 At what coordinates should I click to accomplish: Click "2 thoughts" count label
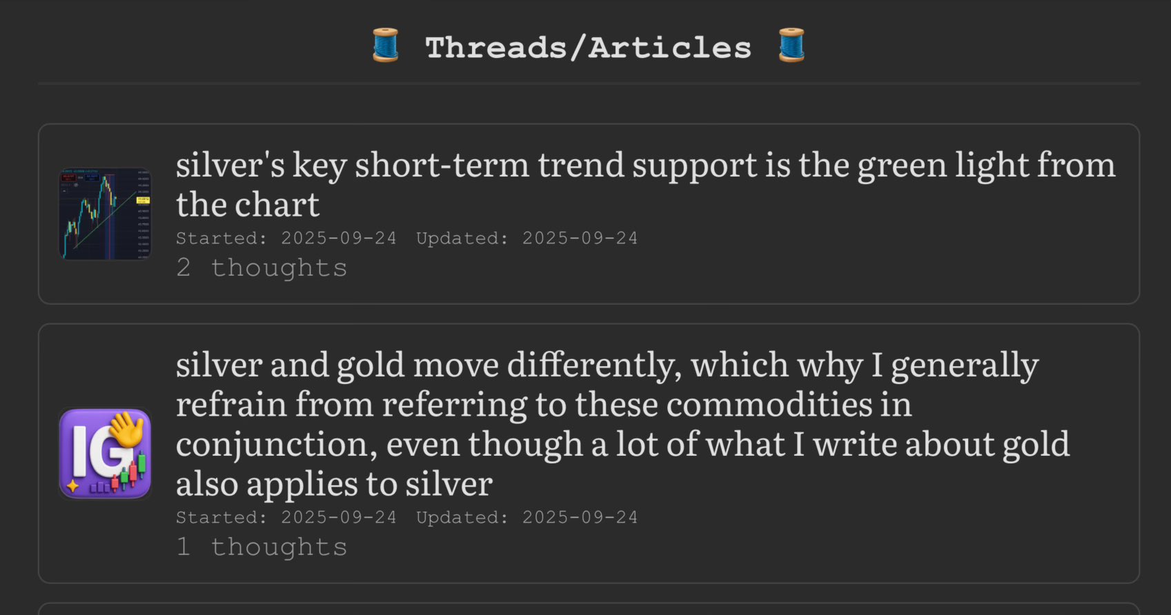(262, 268)
